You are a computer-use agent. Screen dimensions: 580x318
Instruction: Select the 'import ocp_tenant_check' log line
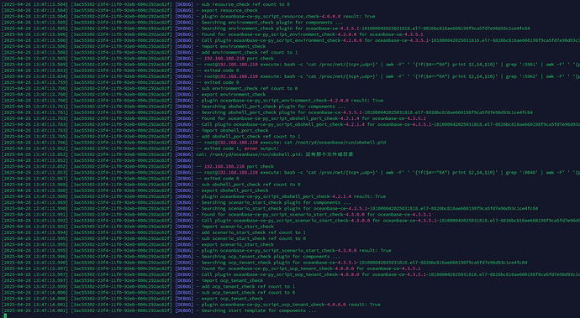pyautogui.click(x=229, y=280)
